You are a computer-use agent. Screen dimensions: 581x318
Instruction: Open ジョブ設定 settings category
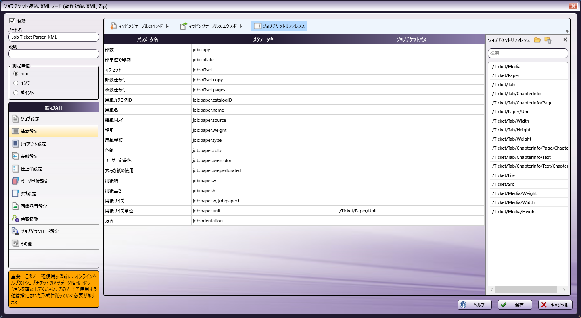[x=54, y=119]
